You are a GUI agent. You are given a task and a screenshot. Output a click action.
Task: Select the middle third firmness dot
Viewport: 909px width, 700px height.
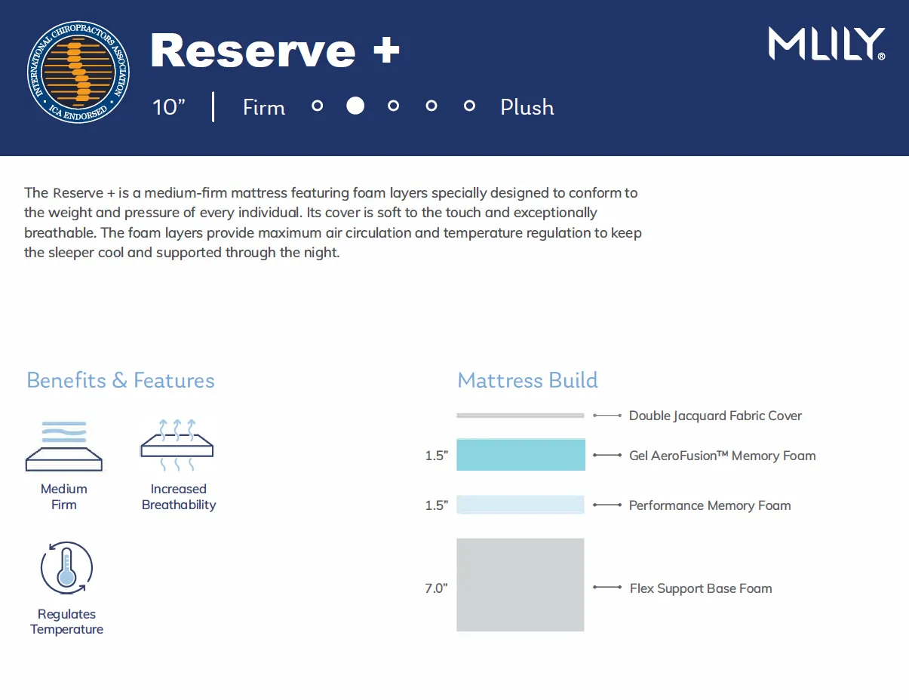[393, 106]
